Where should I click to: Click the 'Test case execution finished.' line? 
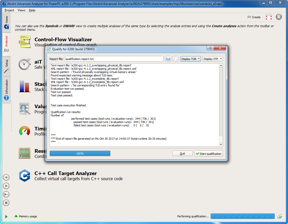pyautogui.click(x=69, y=105)
